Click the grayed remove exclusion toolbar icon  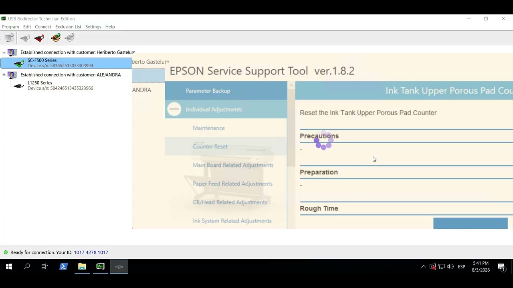tap(70, 38)
